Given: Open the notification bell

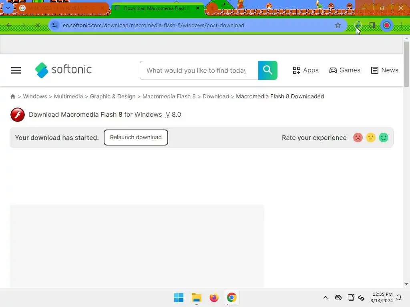Looking at the screenshot, I should [399, 297].
